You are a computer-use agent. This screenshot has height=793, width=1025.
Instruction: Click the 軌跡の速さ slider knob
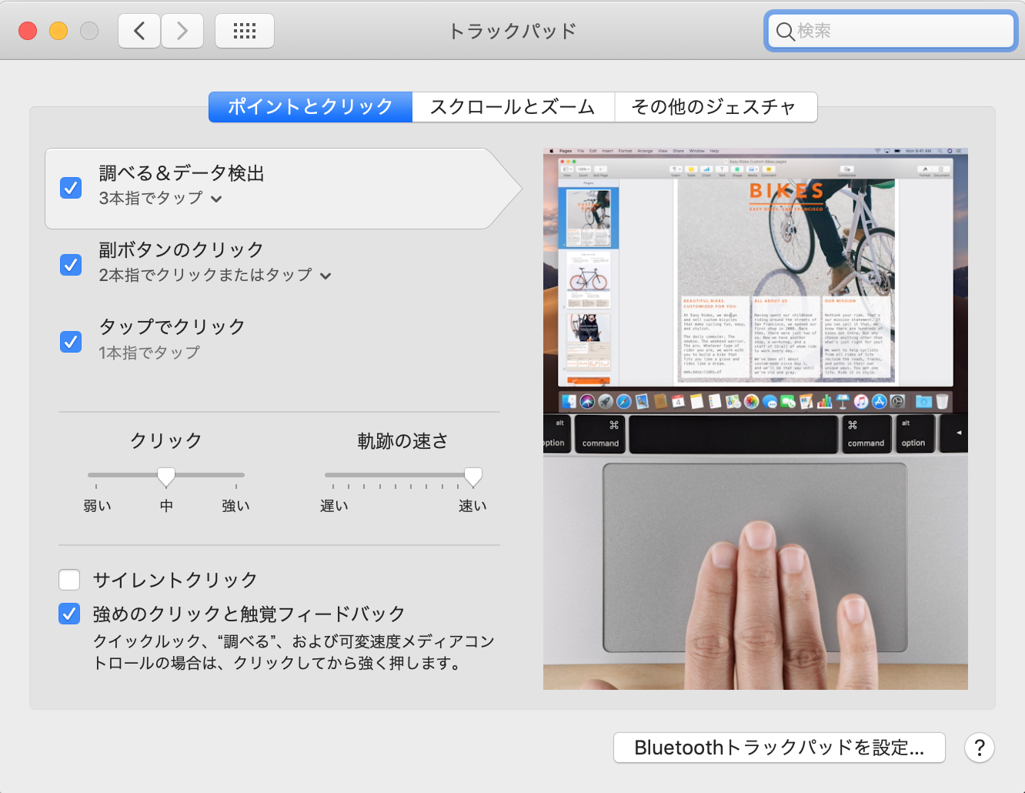tap(473, 477)
